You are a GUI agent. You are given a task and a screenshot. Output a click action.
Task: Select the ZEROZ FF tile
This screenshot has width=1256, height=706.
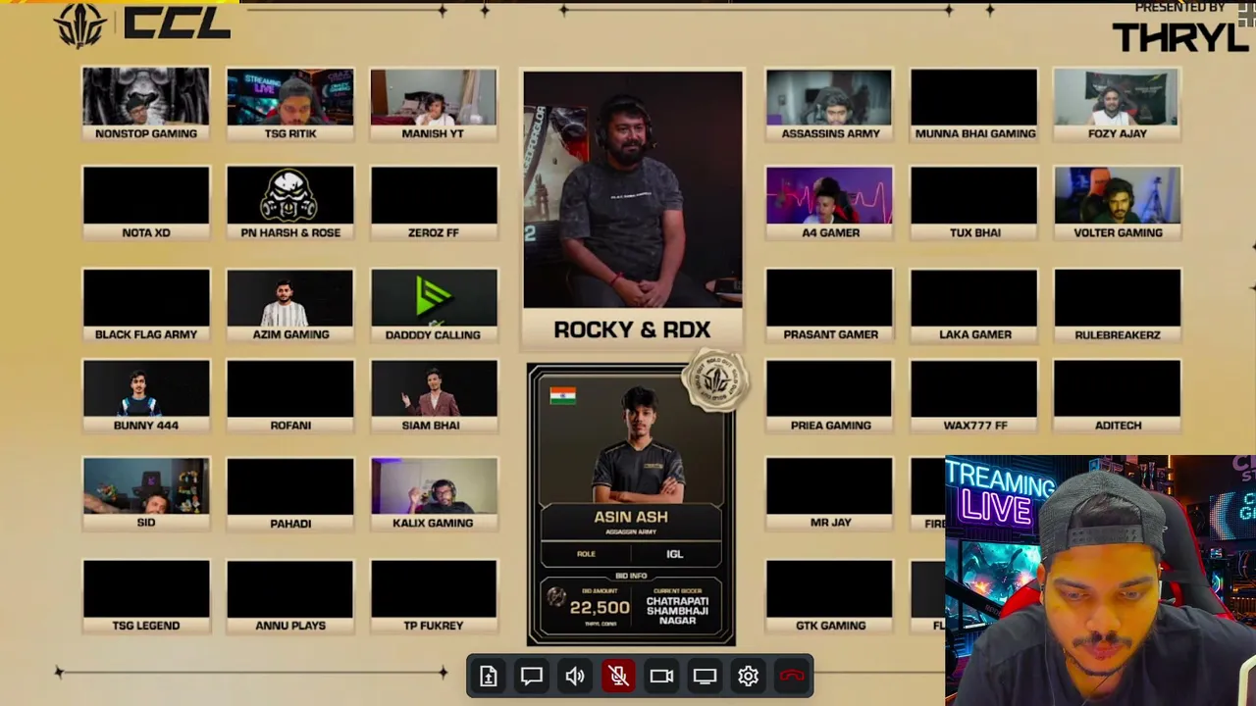tap(434, 203)
